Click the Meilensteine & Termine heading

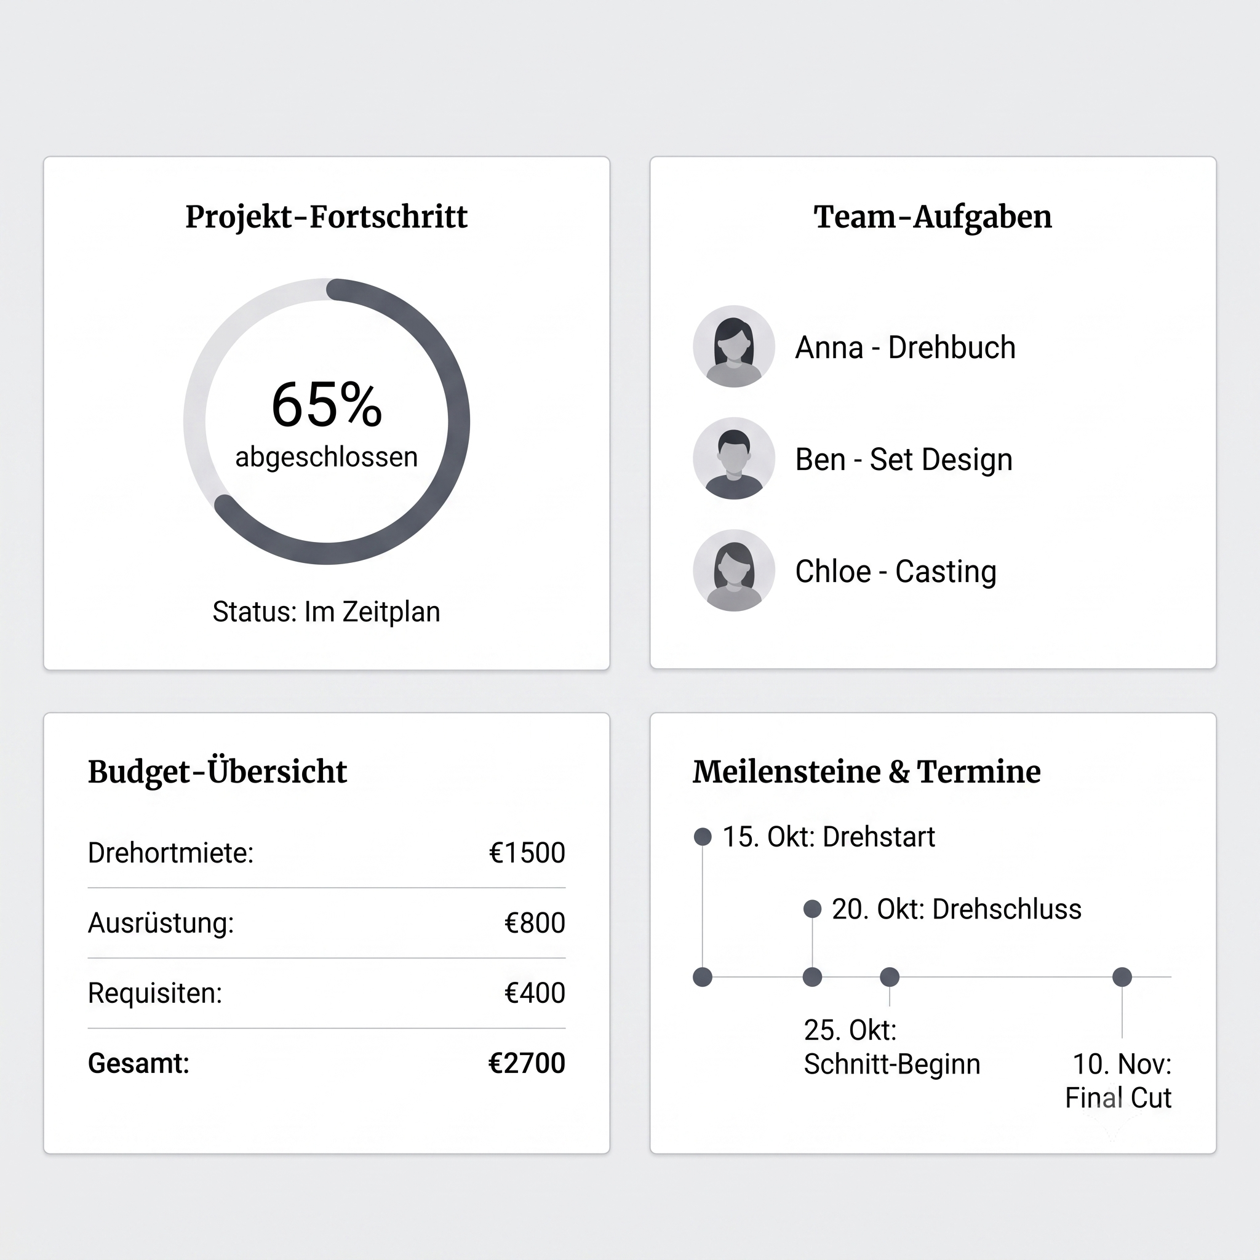point(867,772)
